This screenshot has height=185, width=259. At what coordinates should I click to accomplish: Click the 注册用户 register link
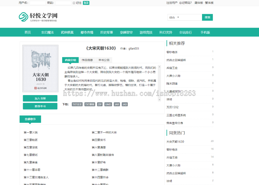pos(172,2)
